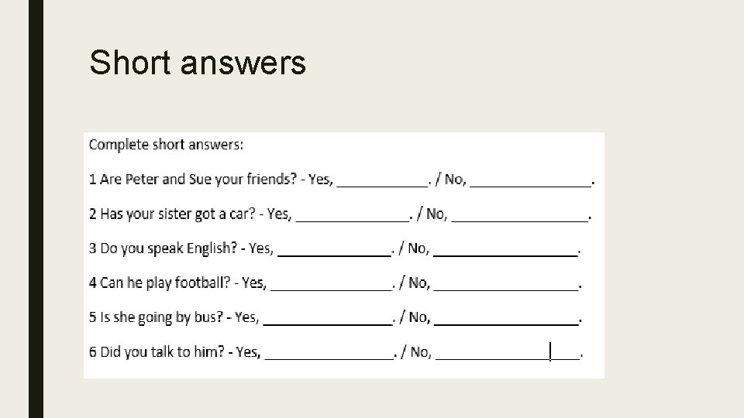Click the No blank for "Can he play football?"

pos(506,286)
